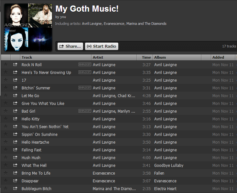Click share icon for Hush Hush
The image size is (237, 193).
click(x=15, y=157)
